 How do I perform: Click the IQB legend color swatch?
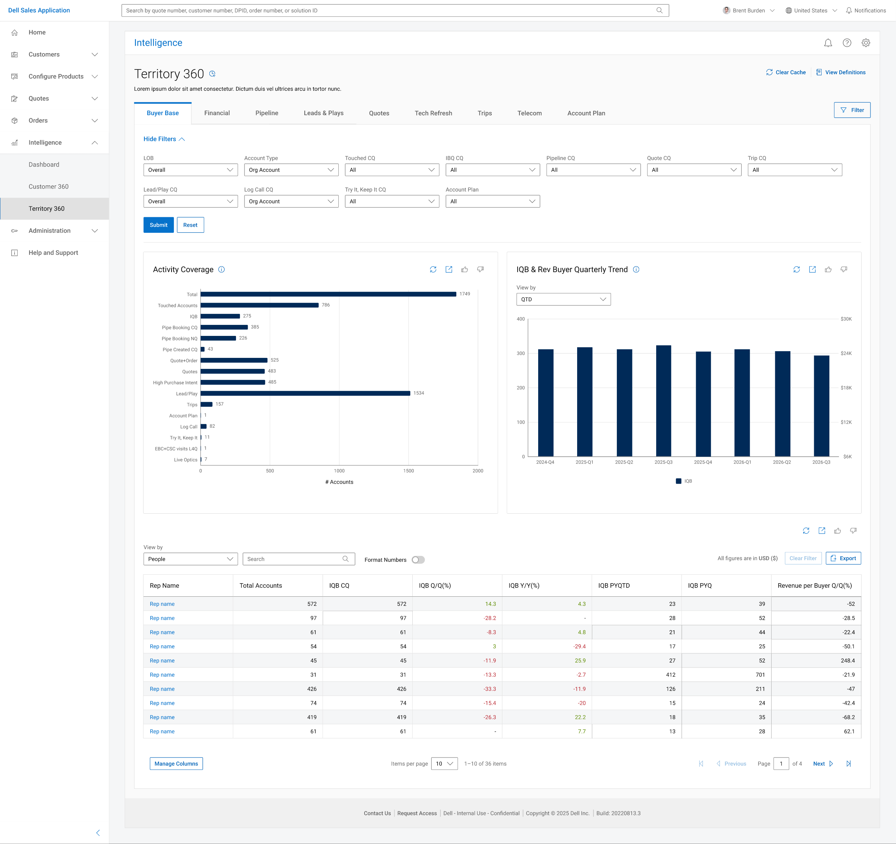(678, 481)
